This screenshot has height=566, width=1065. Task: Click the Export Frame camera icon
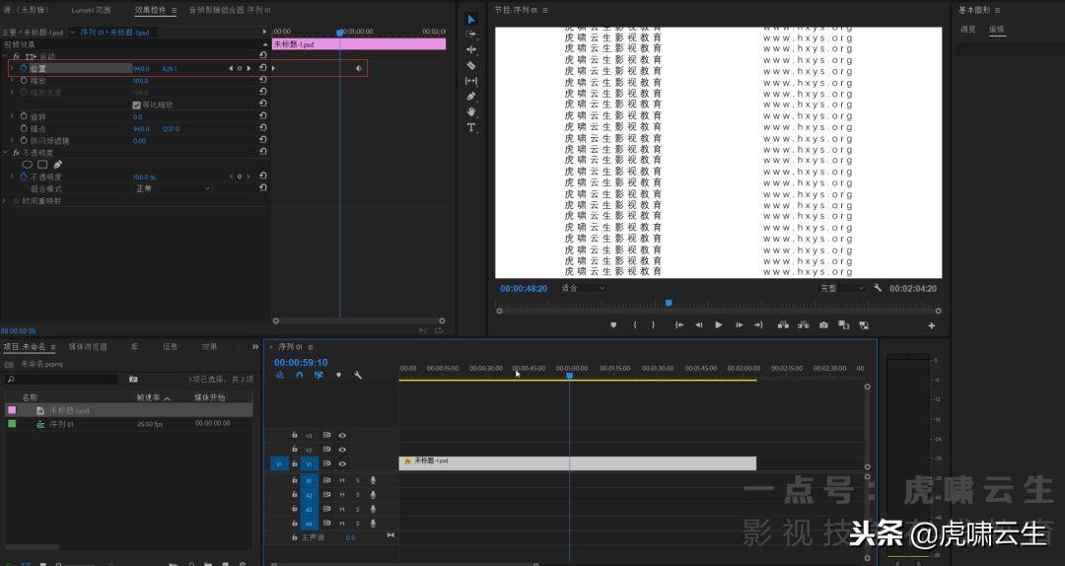coord(823,324)
